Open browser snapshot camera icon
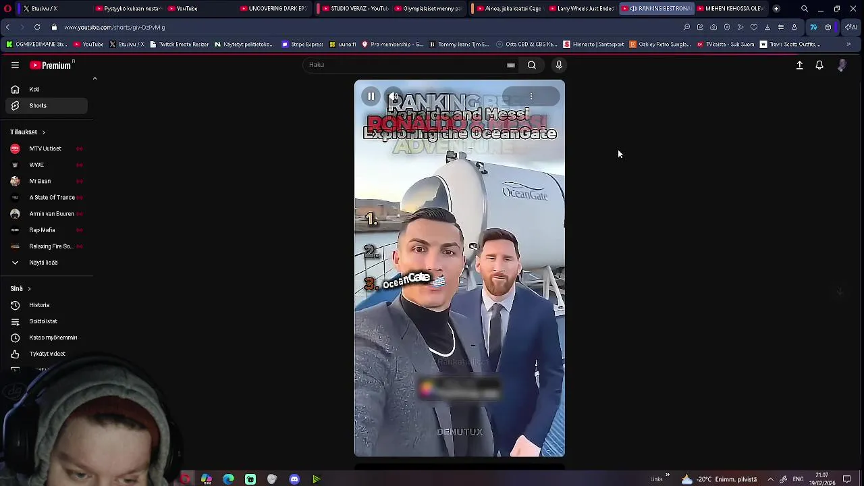The width and height of the screenshot is (864, 486). [x=713, y=28]
